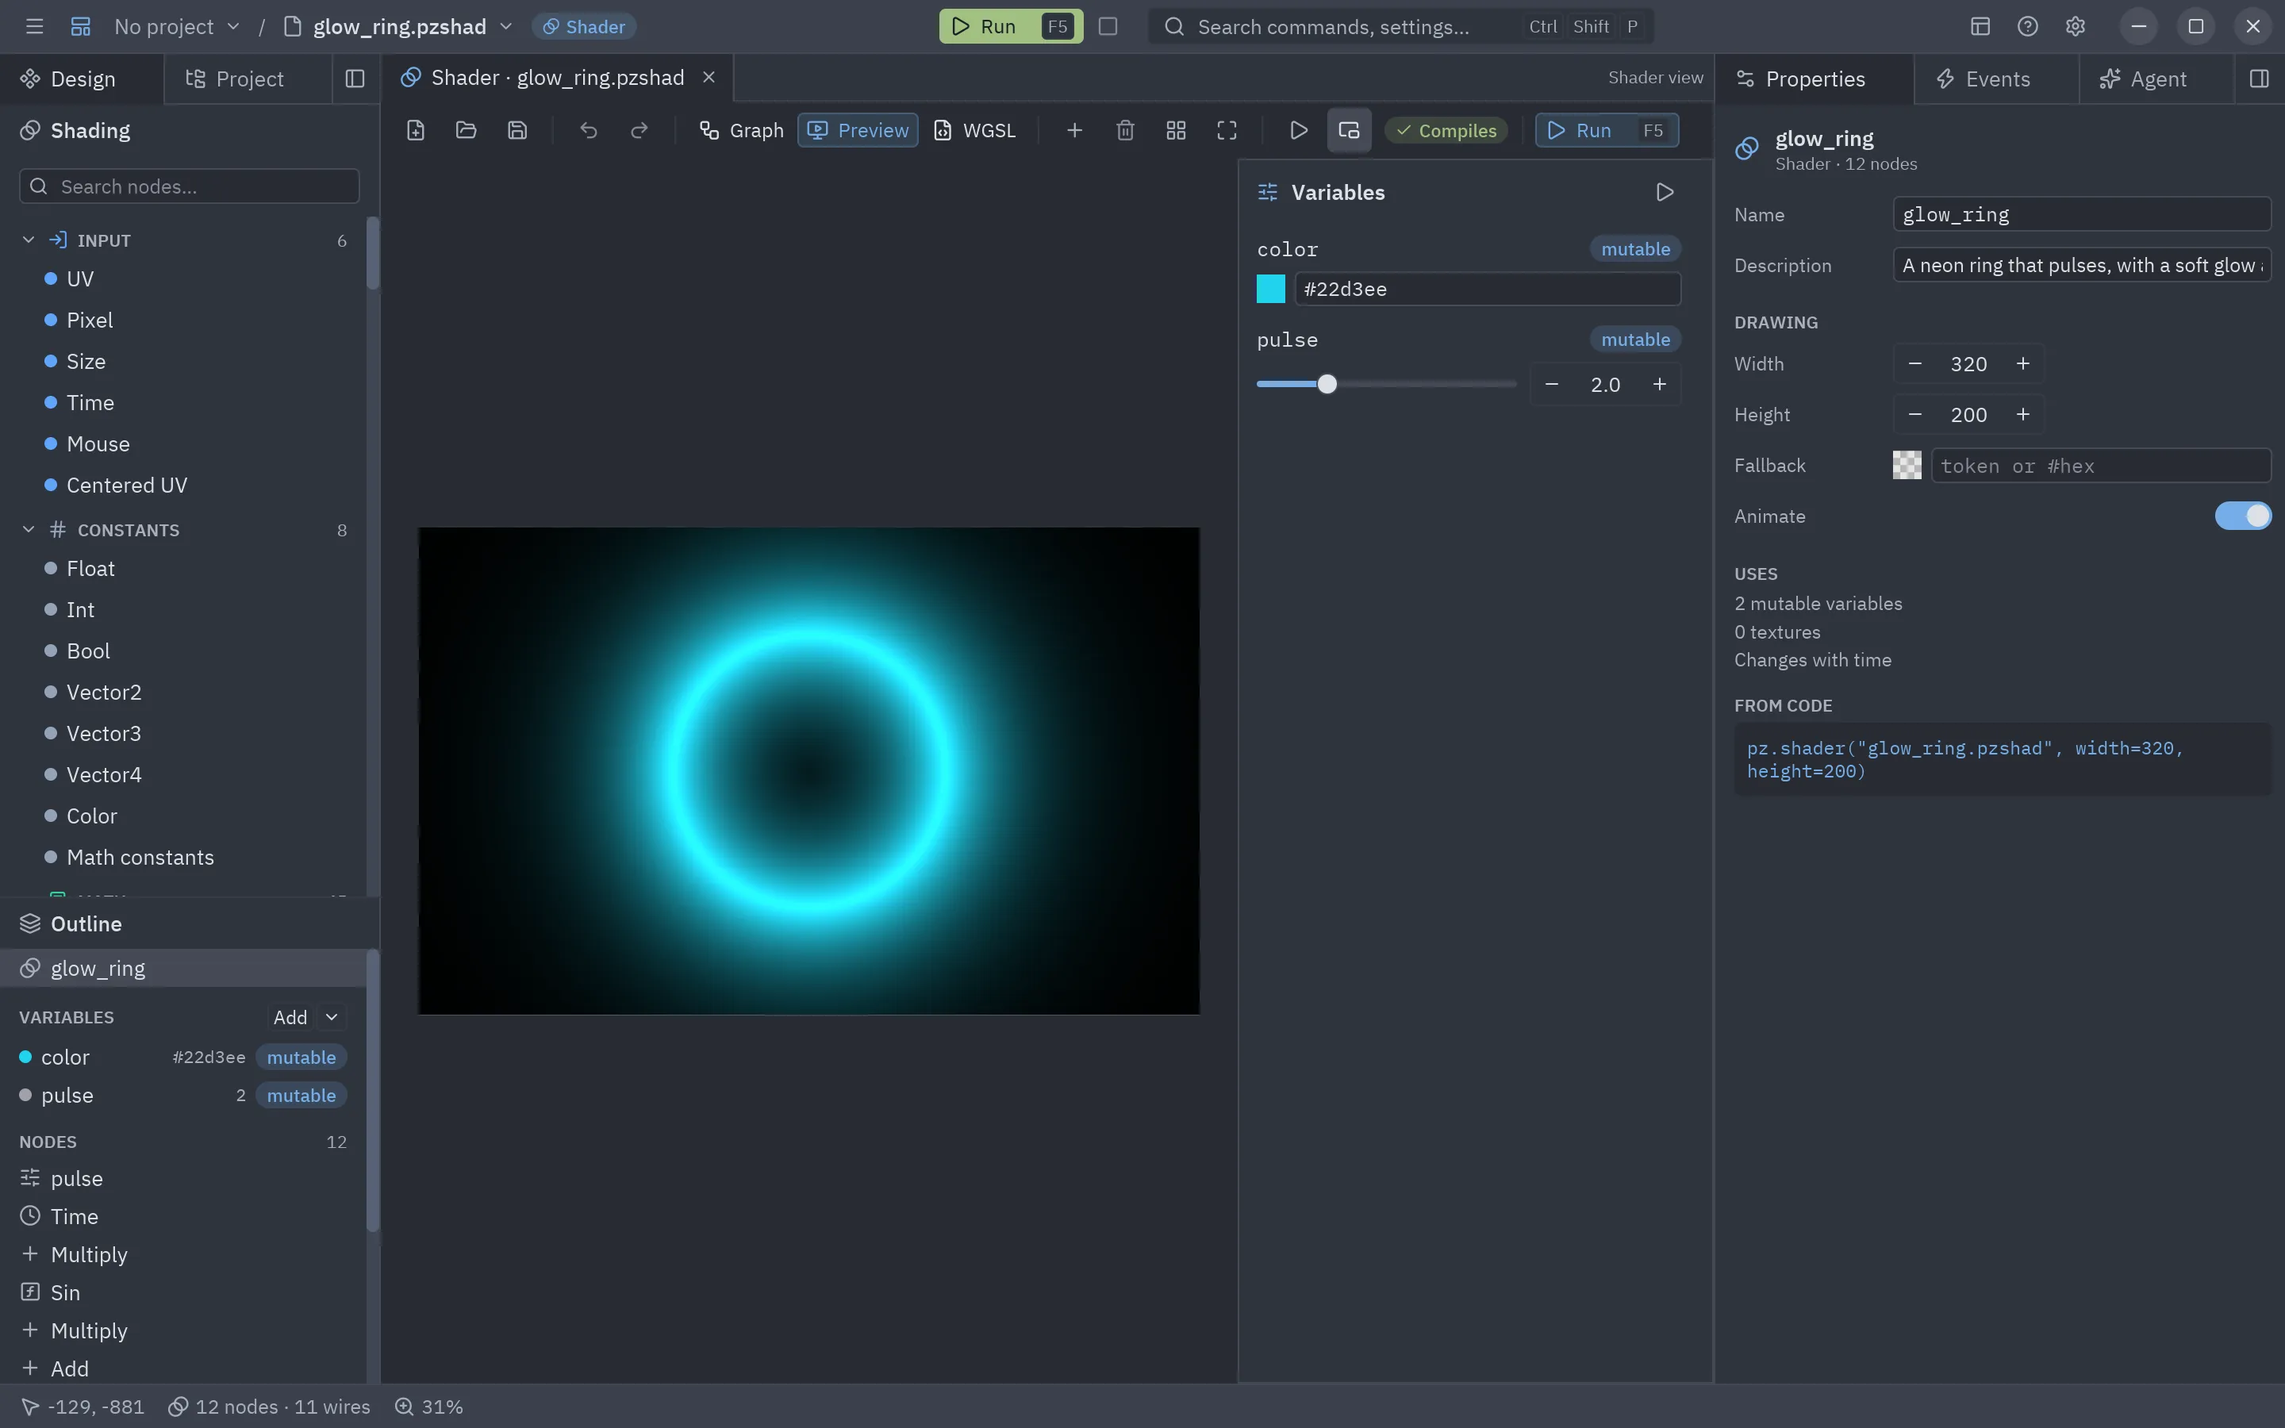Screen dimensions: 2285x1428
Task: Add a node with plus icon
Action: click(x=1073, y=130)
